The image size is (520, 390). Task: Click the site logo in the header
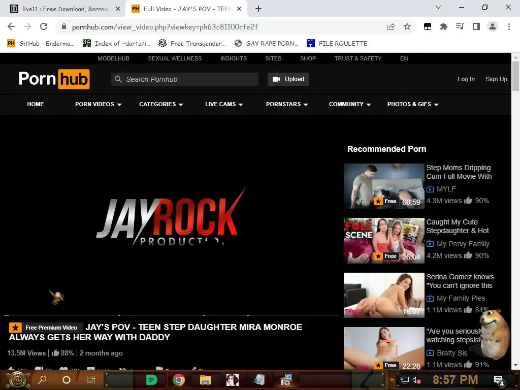tap(54, 79)
